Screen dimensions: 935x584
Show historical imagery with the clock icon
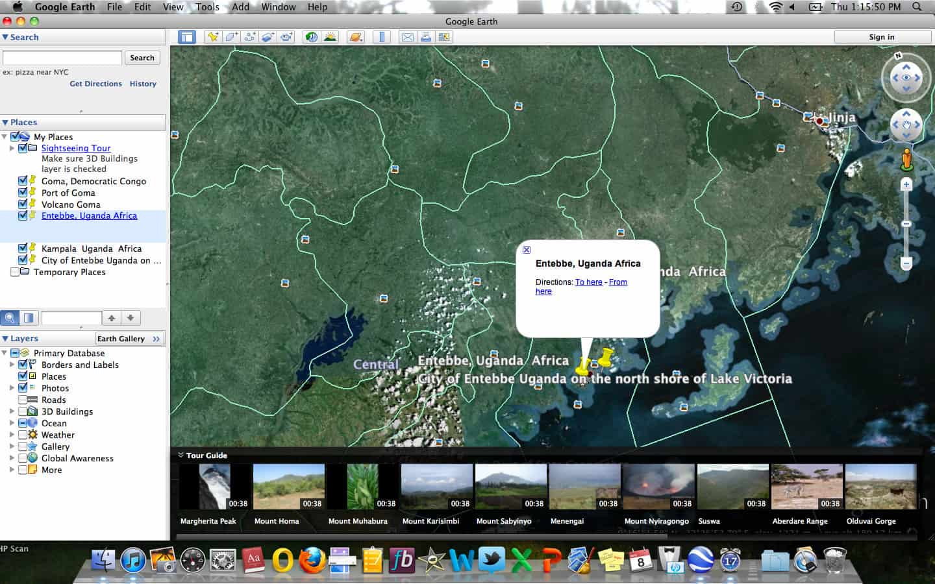[x=312, y=37]
